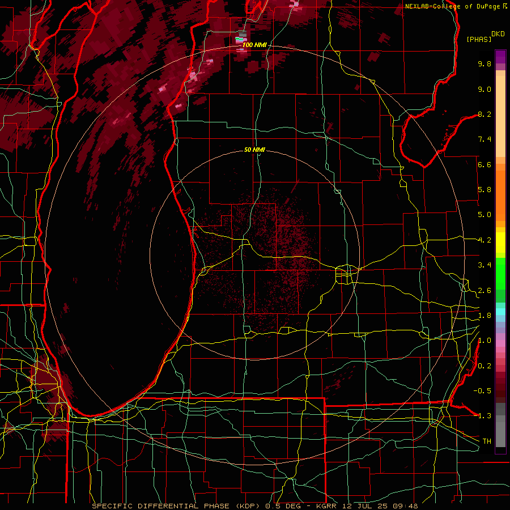The image size is (510, 510).
Task: Click the 1.8 value on the color scale
Action: pos(484,316)
